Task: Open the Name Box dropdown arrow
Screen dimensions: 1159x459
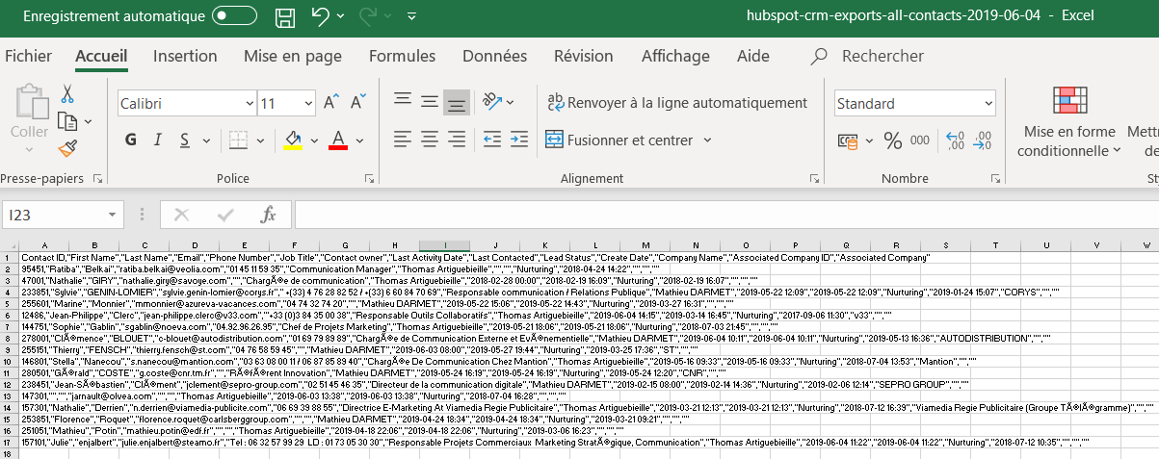Action: 114,214
